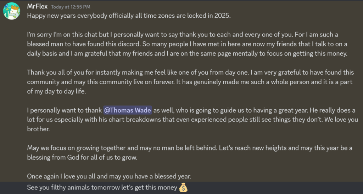Open MrFlex's profile avatar picture
Image resolution: width=363 pixels, height=194 pixels.
click(x=12, y=11)
